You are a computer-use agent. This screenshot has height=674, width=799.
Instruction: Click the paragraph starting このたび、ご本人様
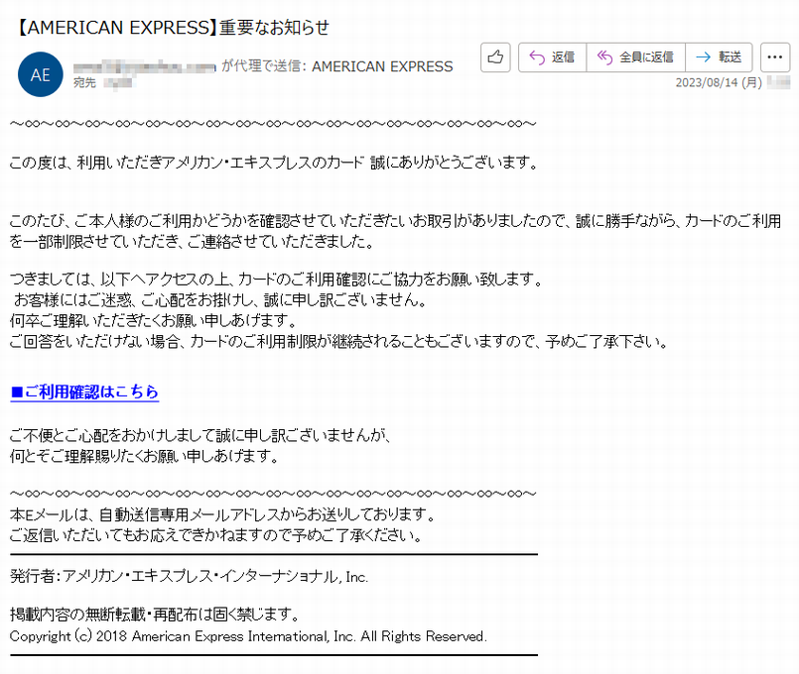[395, 231]
